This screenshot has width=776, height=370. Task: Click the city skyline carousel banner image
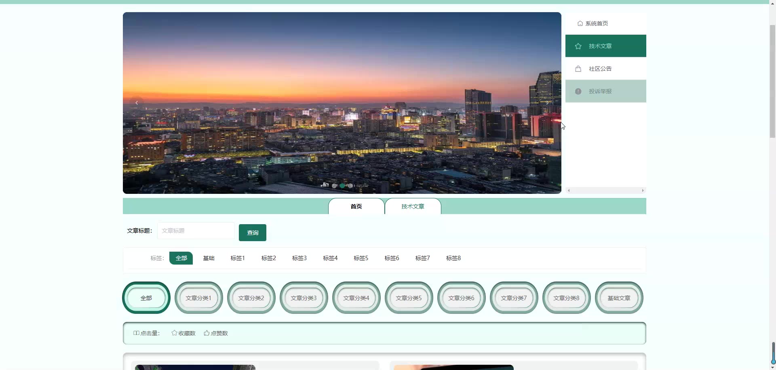pyautogui.click(x=342, y=103)
